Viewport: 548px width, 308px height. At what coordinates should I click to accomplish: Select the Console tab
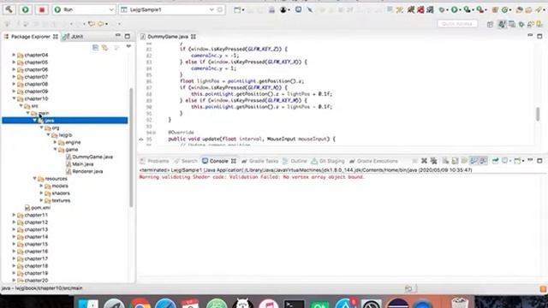218,161
